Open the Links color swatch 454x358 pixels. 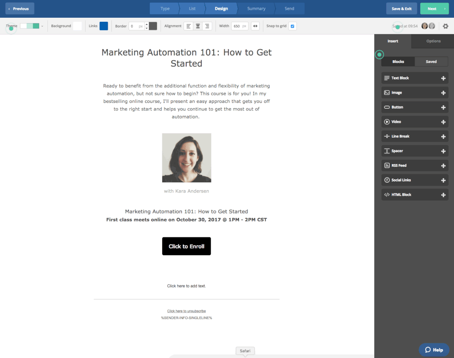(x=104, y=26)
